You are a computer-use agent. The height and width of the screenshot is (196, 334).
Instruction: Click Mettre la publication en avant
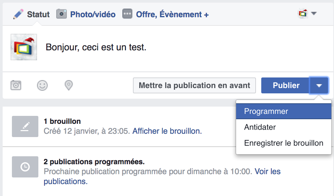click(194, 85)
